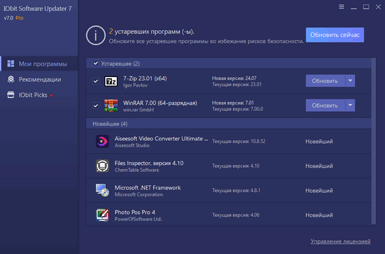385x254 pixels.
Task: Open the Управление лицензией link
Action: (x=340, y=241)
